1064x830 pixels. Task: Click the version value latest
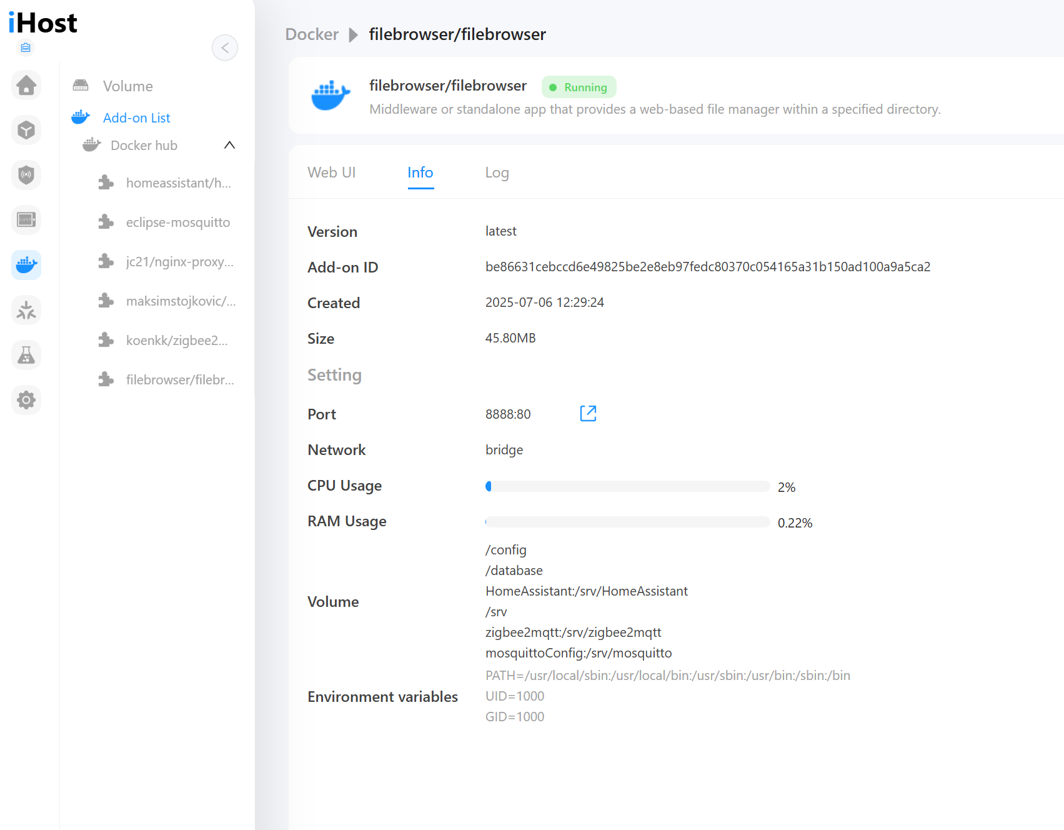[x=501, y=231]
